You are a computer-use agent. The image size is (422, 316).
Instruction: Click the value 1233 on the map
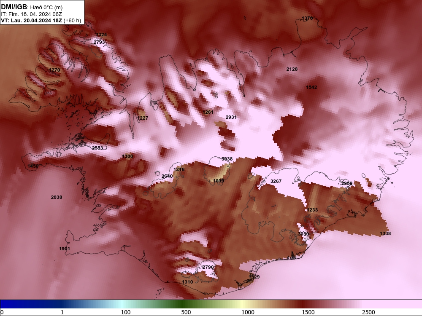pyautogui.click(x=312, y=210)
